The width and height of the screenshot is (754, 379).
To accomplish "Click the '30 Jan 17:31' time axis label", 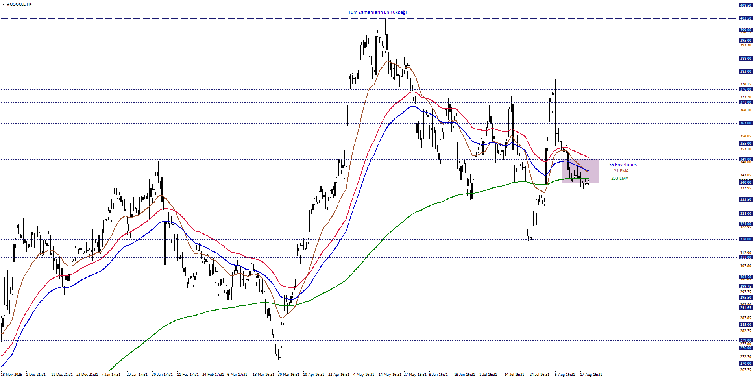I will 162,375.
